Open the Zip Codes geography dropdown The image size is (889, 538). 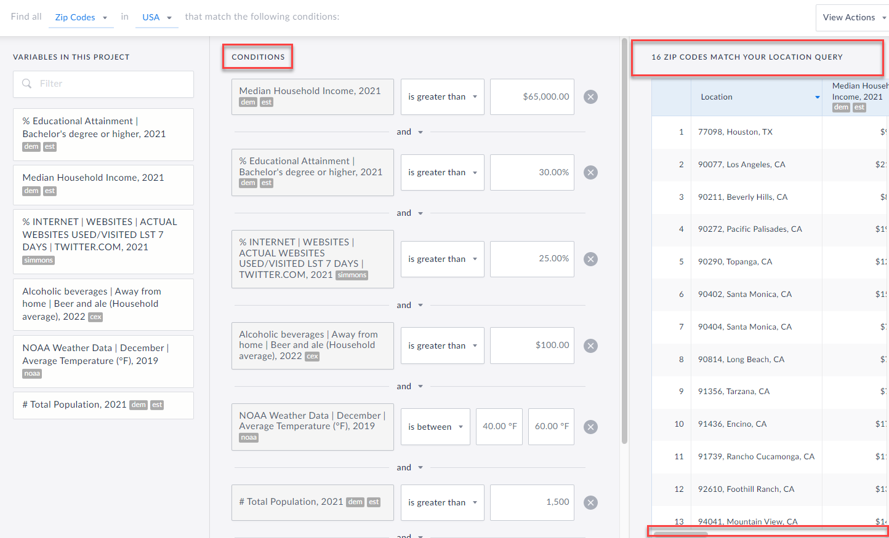(81, 17)
